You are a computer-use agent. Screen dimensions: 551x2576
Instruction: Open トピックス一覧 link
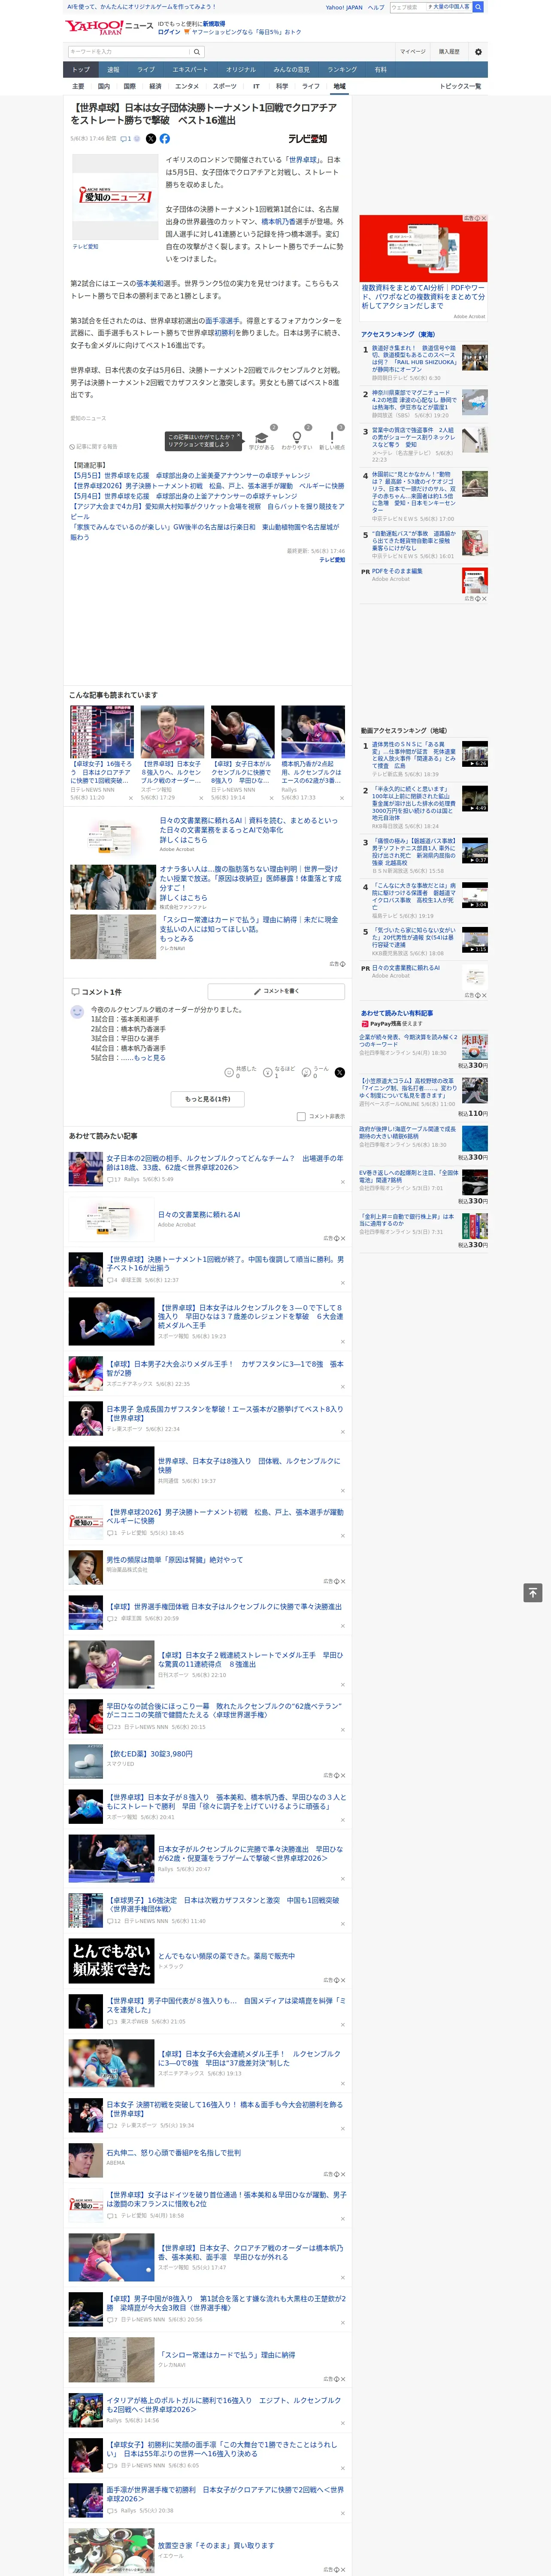[460, 86]
